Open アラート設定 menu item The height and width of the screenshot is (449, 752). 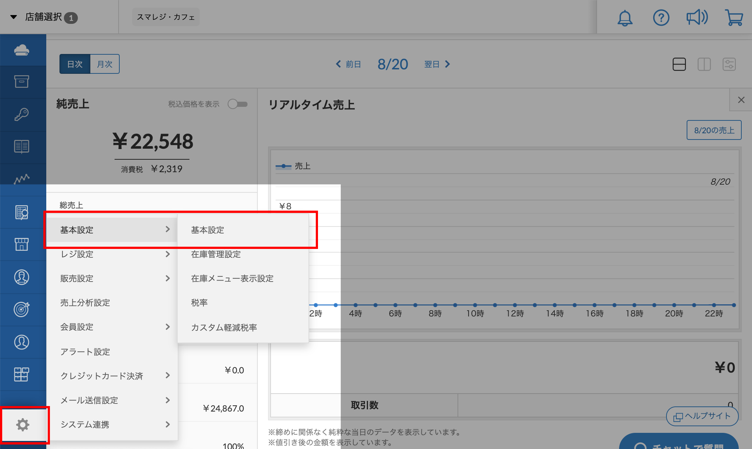pyautogui.click(x=112, y=352)
